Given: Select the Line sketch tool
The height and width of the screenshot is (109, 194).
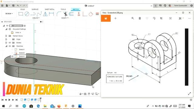Looking at the screenshot, I should [x=33, y=14].
